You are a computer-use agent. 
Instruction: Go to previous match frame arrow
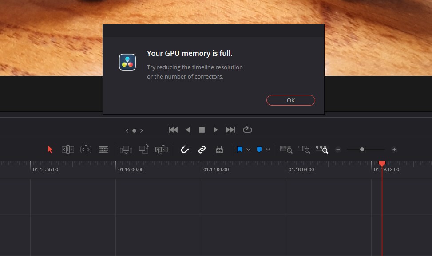point(127,130)
